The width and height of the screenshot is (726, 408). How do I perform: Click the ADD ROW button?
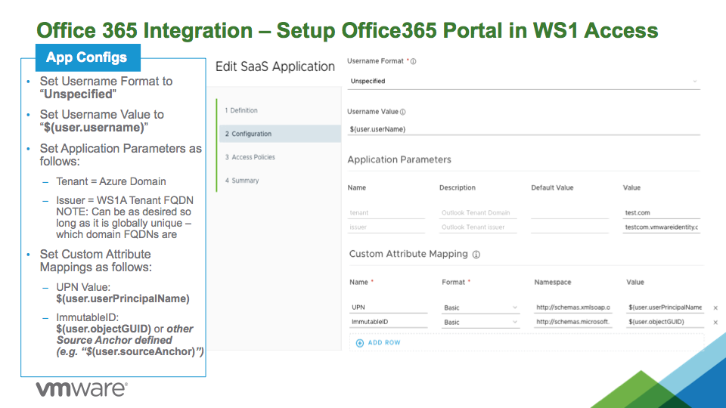(378, 343)
